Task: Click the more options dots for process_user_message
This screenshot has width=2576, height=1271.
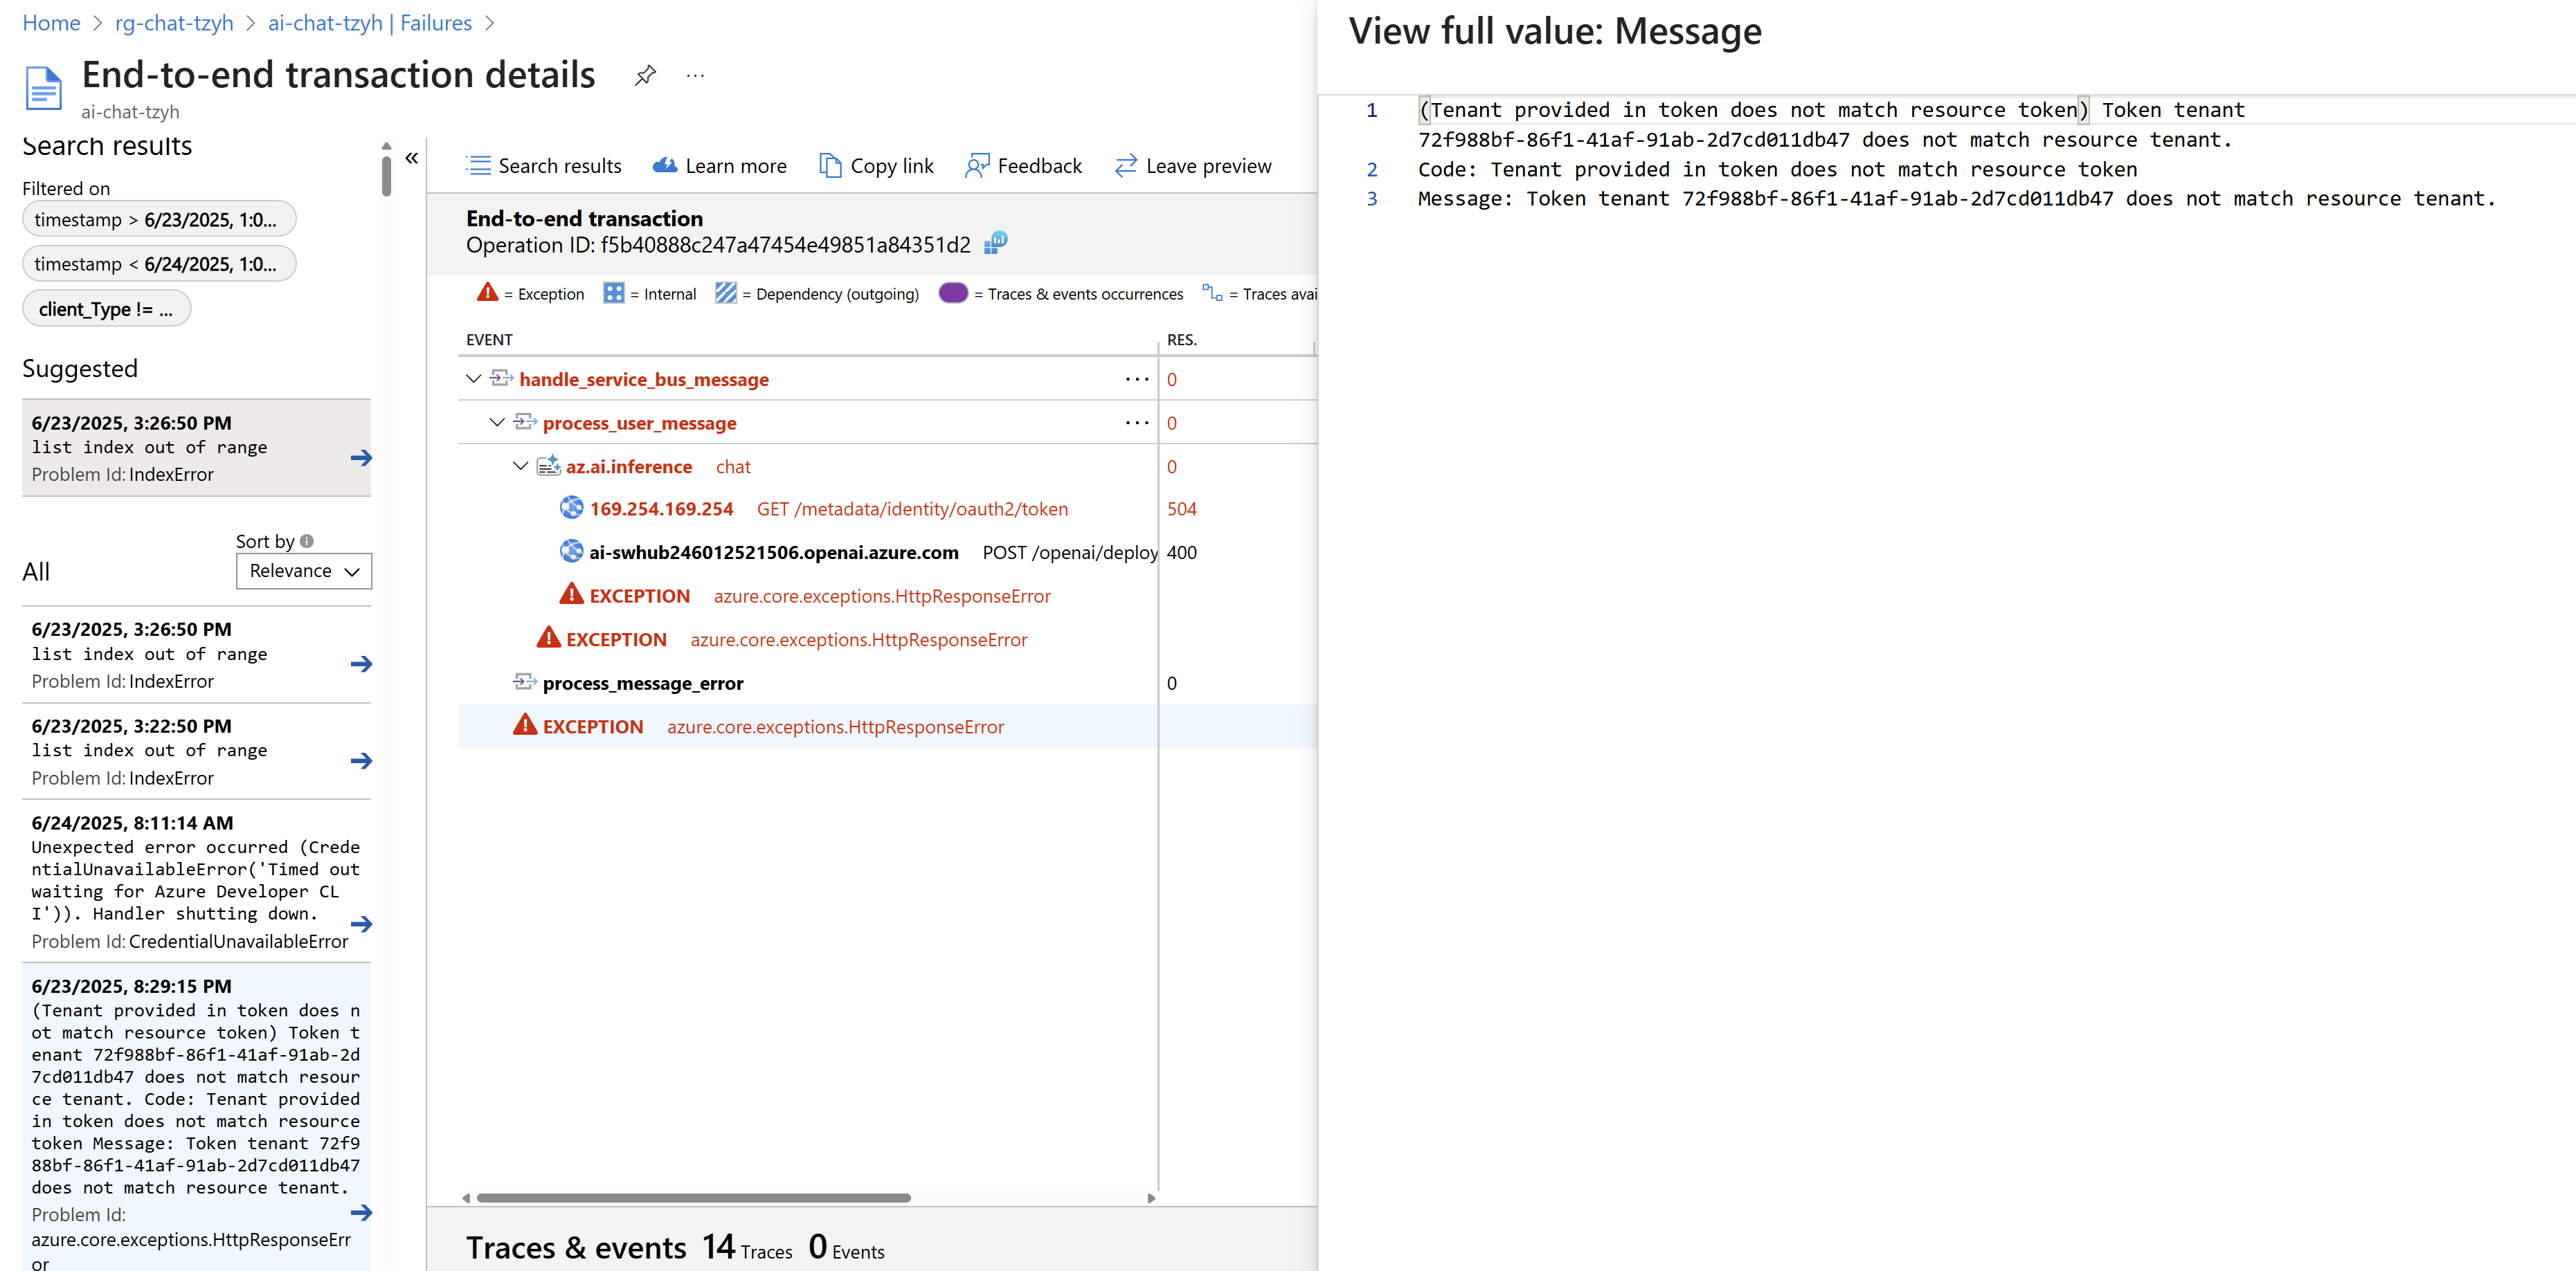Action: pyautogui.click(x=1136, y=423)
